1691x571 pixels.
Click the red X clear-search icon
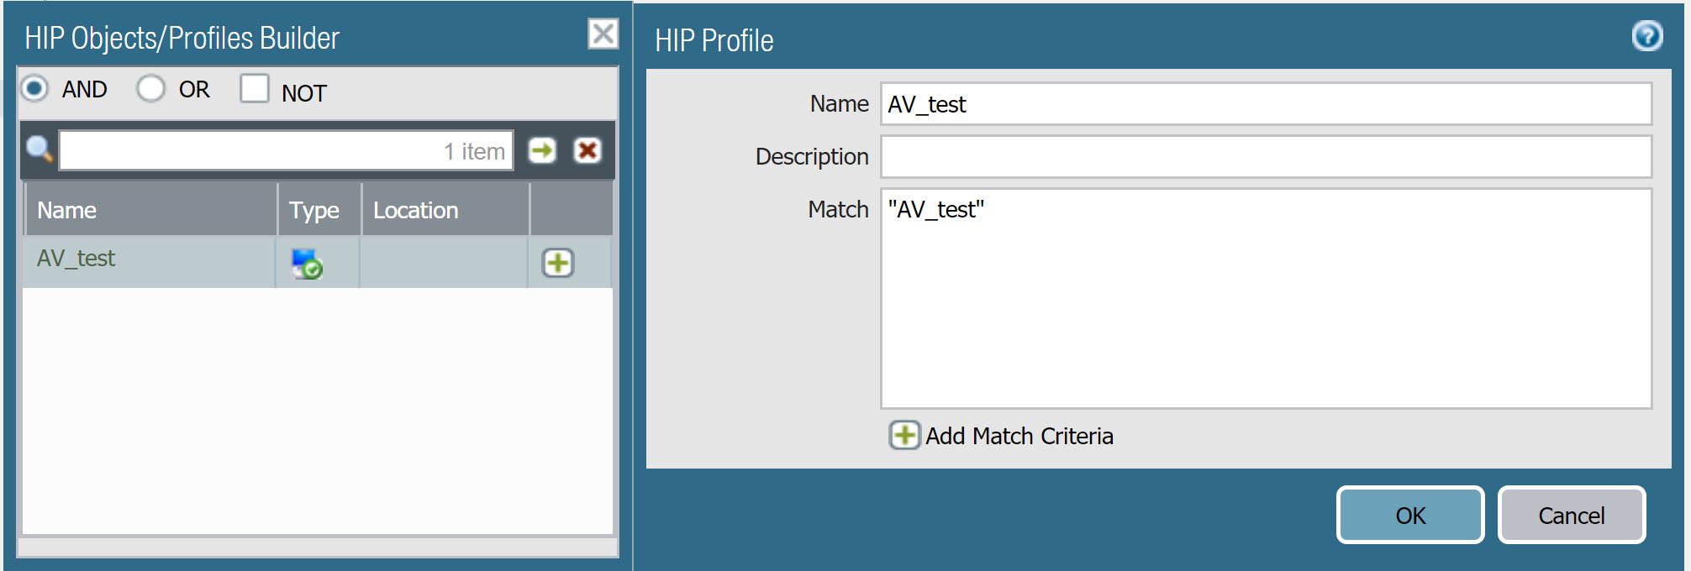coord(587,151)
